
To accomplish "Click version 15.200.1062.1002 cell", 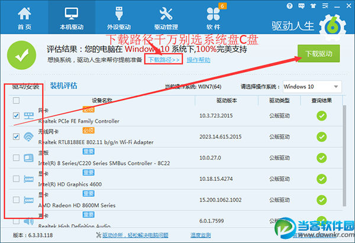I will click(220, 200).
